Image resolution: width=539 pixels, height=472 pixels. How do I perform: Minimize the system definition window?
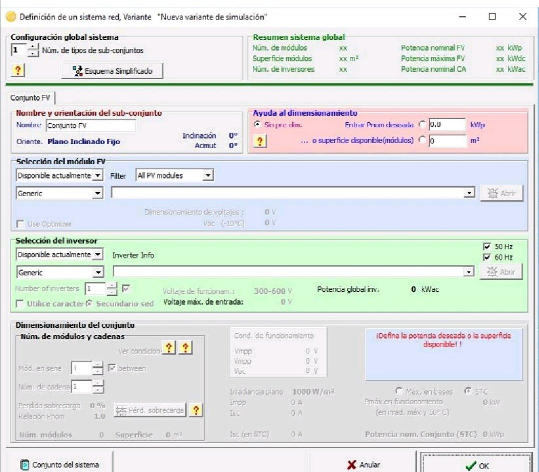point(462,16)
